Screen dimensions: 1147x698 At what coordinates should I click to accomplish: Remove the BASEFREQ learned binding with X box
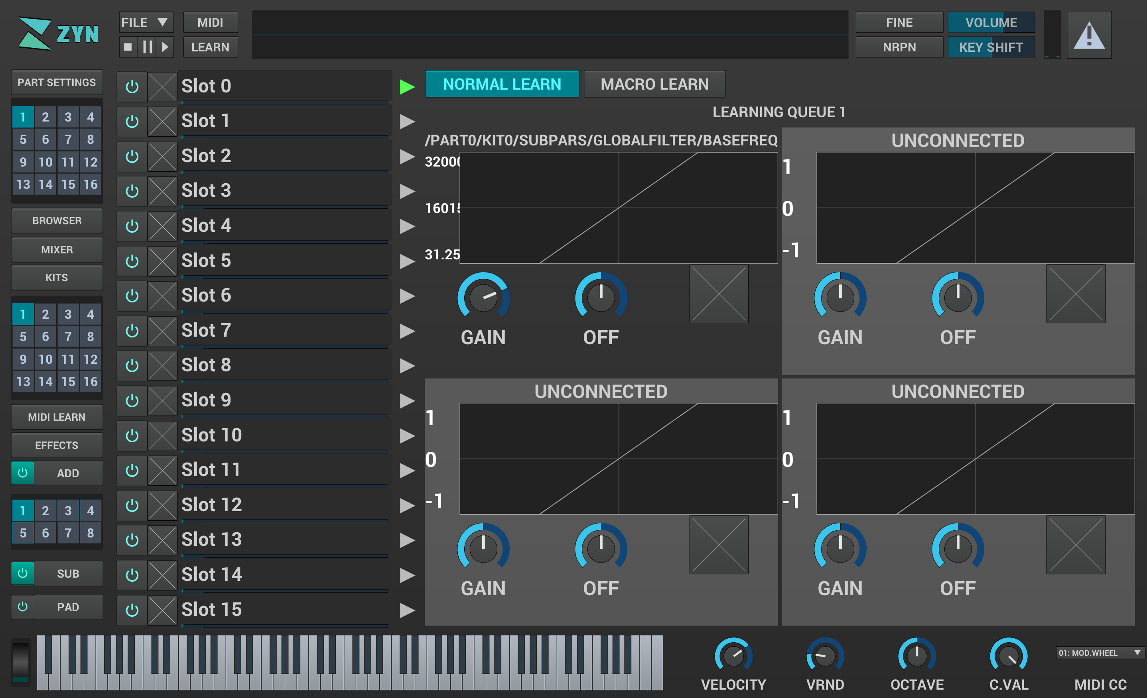(719, 294)
